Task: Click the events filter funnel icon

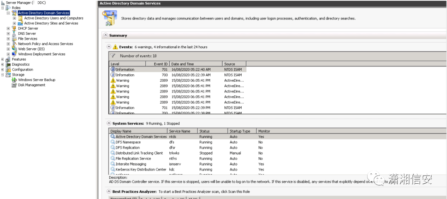Action: tap(113, 56)
